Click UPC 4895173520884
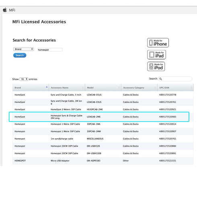Image resolution: width=197 pixels, height=197 pixels. click(x=168, y=146)
